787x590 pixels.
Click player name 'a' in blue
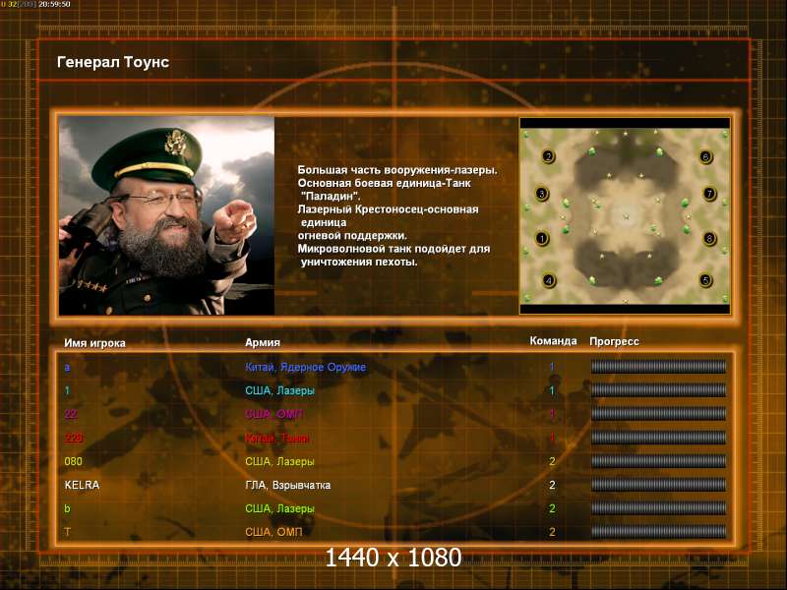(x=67, y=368)
